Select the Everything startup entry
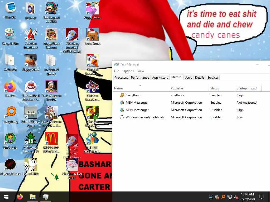 [191, 95]
